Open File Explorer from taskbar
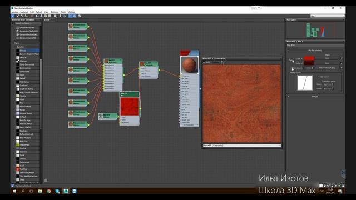Image resolution: width=356 pixels, height=200 pixels. 40,191
